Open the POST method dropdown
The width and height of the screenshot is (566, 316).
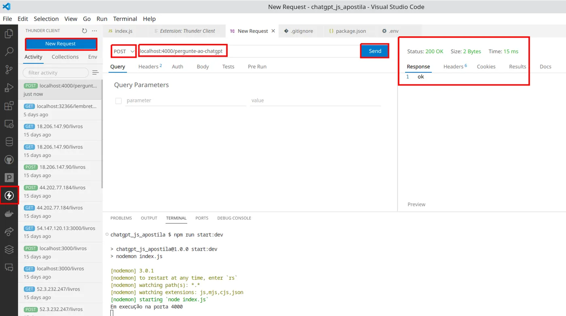tap(124, 51)
